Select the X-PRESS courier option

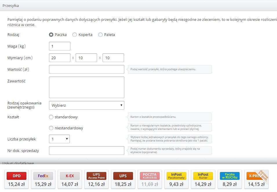pyautogui.click(x=256, y=176)
